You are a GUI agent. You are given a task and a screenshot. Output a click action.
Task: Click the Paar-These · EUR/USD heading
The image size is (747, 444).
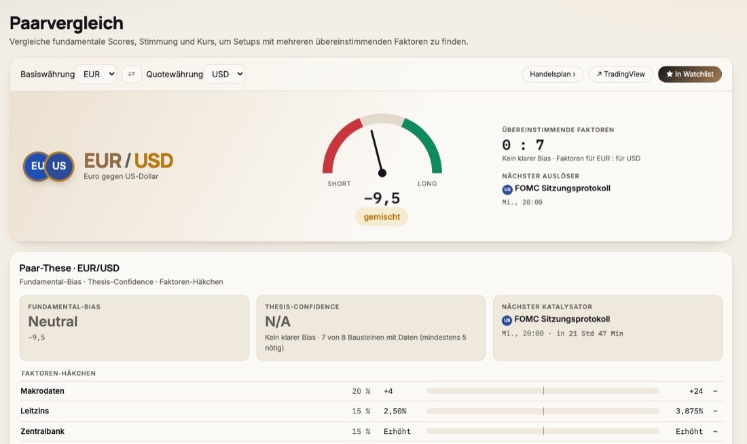(69, 268)
